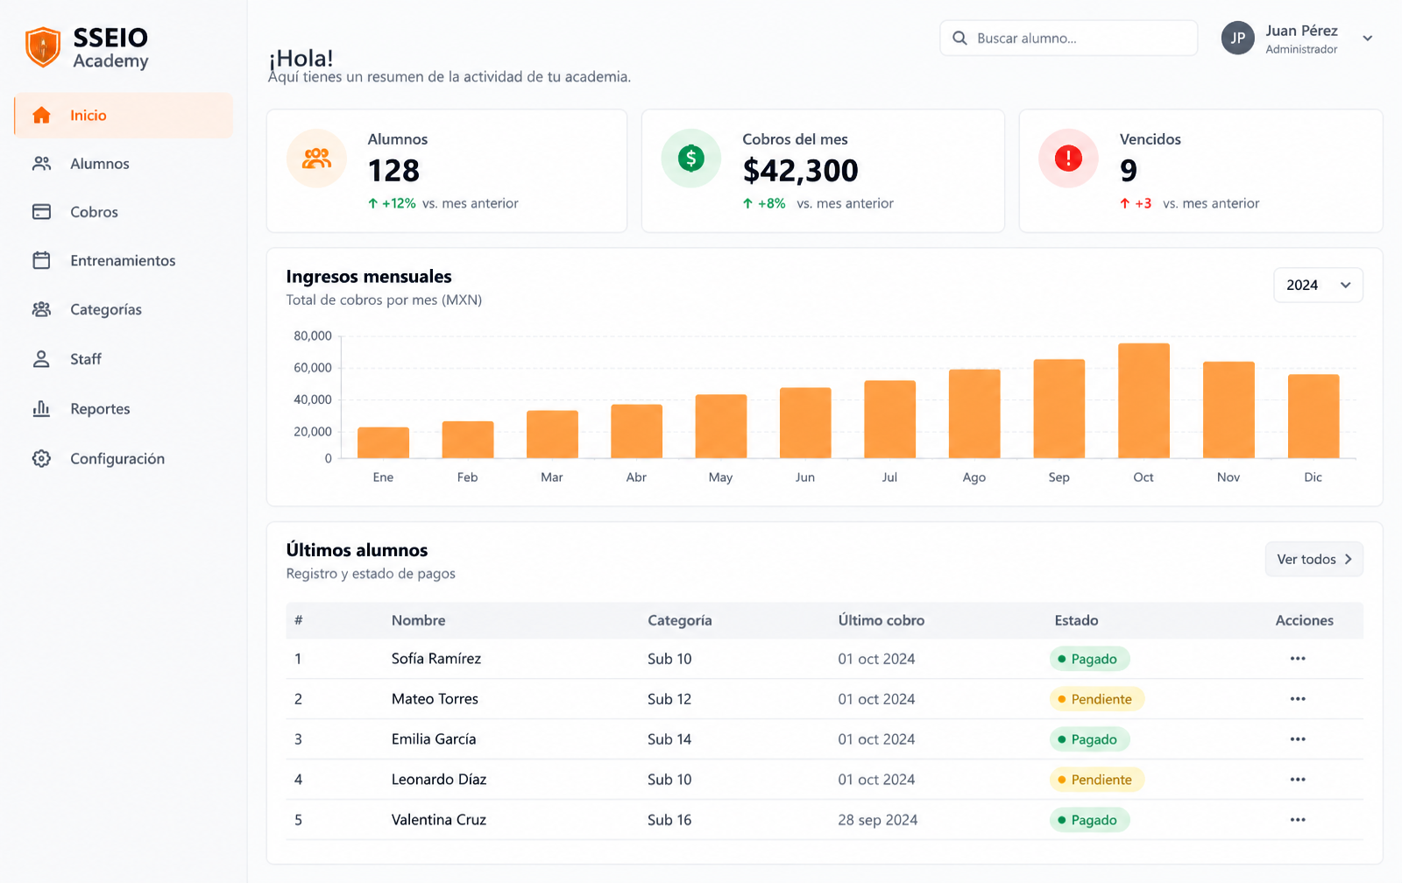Click the Pendiente badge for Leonardo Díaz

1097,780
